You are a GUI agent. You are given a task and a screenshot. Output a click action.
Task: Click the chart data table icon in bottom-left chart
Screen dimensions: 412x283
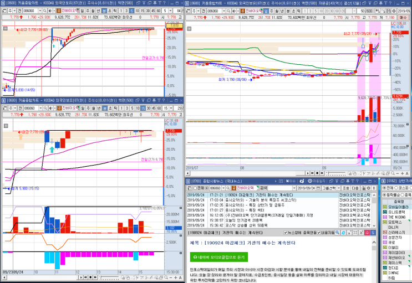point(6,126)
